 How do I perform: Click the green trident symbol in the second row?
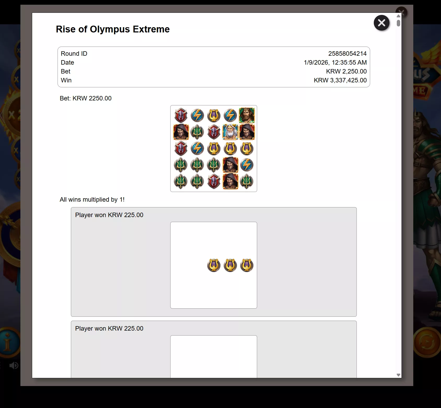(197, 132)
